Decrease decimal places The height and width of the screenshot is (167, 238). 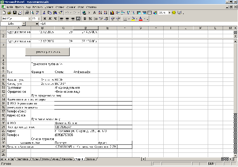click(106, 19)
